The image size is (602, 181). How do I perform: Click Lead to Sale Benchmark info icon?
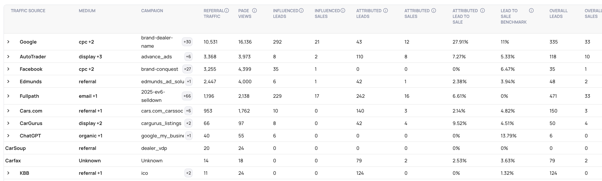(531, 11)
